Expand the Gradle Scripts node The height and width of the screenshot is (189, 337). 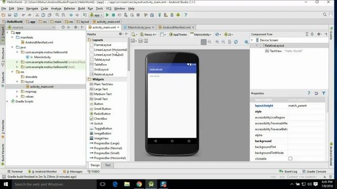[7, 101]
